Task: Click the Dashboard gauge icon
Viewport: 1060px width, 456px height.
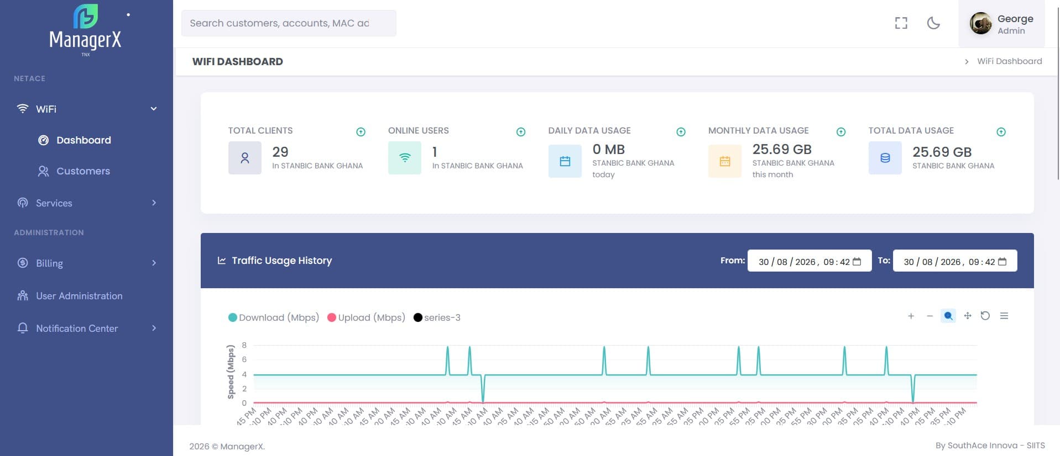Action: [43, 140]
